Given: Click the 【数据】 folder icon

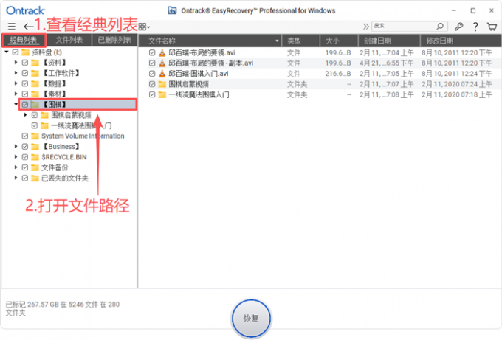Looking at the screenshot, I should (35, 84).
